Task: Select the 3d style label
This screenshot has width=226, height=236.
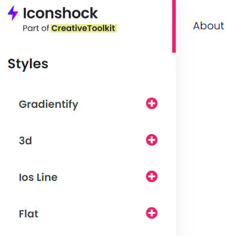Action: coord(25,141)
